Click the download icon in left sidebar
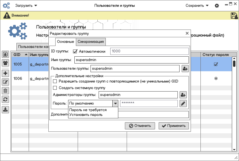The image size is (239, 161). [5, 109]
